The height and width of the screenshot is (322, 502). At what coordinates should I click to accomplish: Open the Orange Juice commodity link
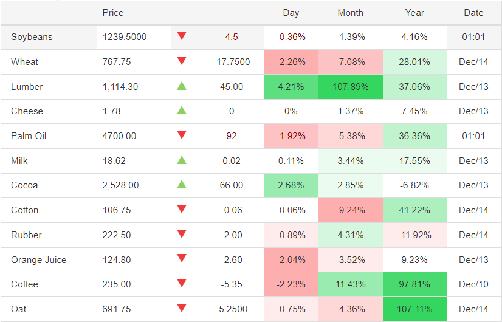[x=39, y=260]
